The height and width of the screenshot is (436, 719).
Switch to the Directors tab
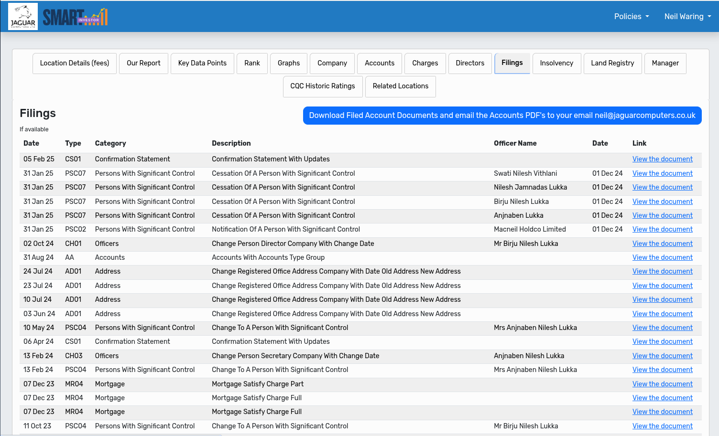[470, 64]
